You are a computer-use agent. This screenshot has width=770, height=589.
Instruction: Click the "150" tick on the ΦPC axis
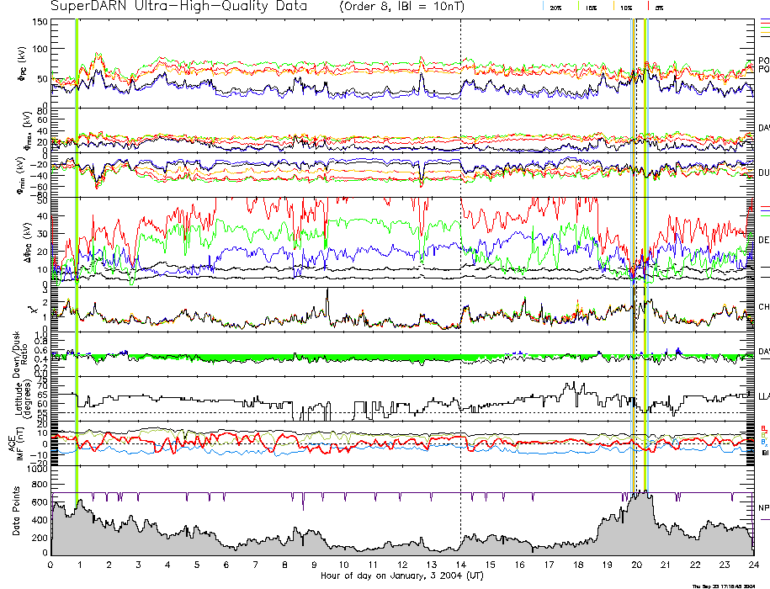pyautogui.click(x=40, y=22)
